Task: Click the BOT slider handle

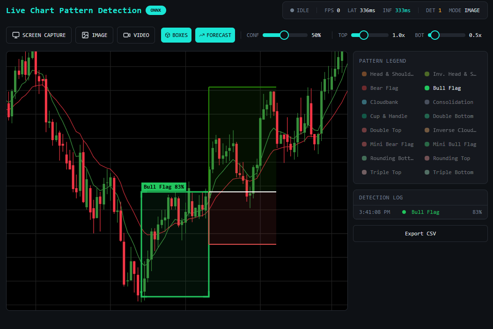Action: click(434, 35)
